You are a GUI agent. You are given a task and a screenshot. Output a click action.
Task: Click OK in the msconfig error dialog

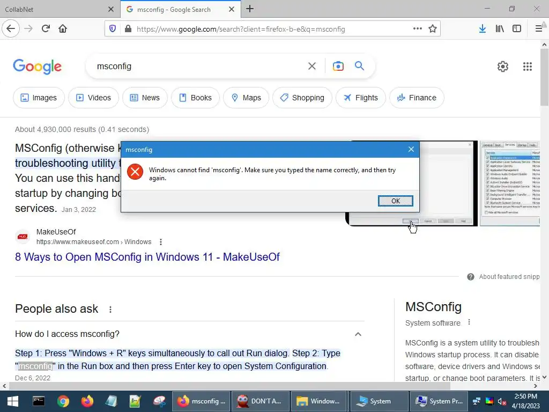[395, 201]
